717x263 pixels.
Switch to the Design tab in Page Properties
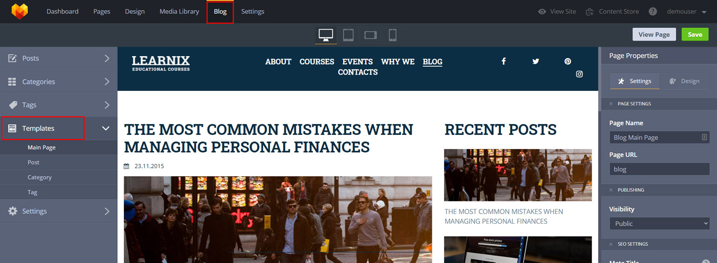coord(684,81)
